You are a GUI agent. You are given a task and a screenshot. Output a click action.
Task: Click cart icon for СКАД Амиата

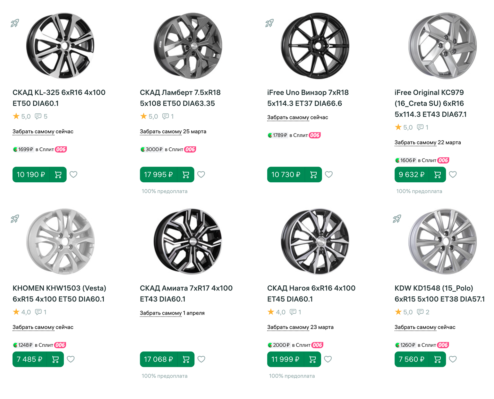tap(186, 360)
